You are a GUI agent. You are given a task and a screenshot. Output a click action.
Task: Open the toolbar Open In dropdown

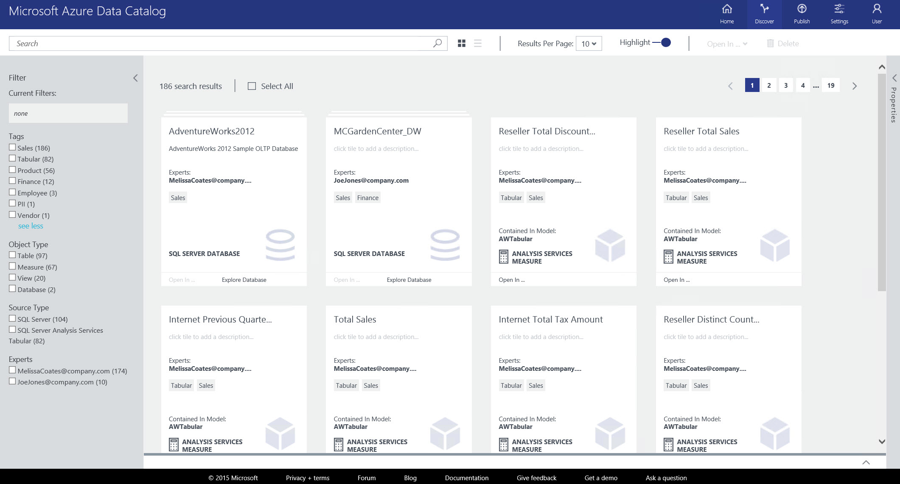click(727, 44)
